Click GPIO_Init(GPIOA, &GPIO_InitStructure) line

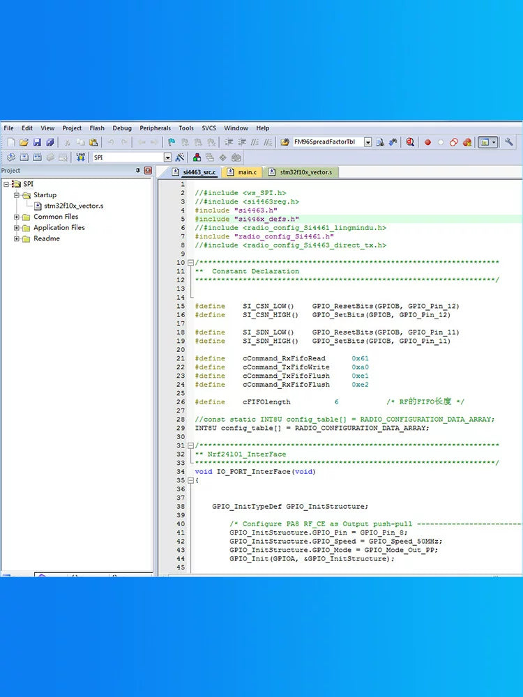(312, 559)
